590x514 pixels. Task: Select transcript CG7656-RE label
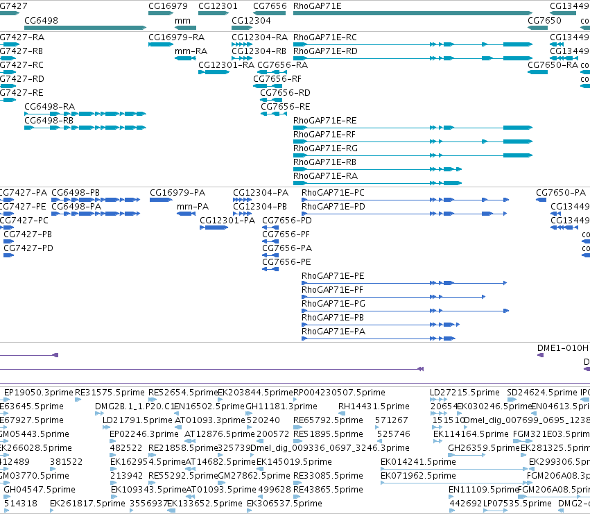coord(286,107)
